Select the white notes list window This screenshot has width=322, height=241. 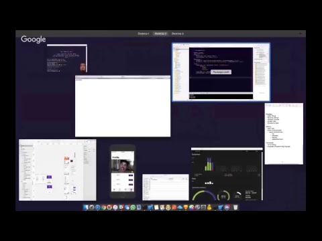tap(284, 134)
